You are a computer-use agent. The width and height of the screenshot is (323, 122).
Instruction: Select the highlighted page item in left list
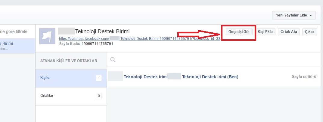pos(17,46)
